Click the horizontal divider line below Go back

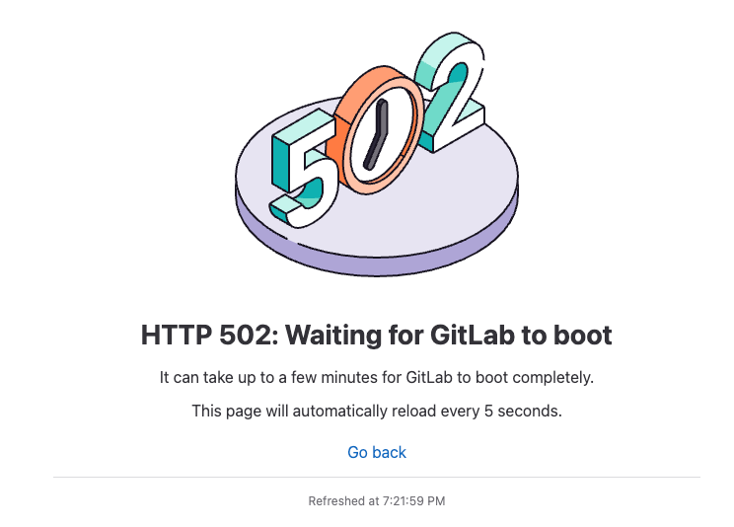376,478
